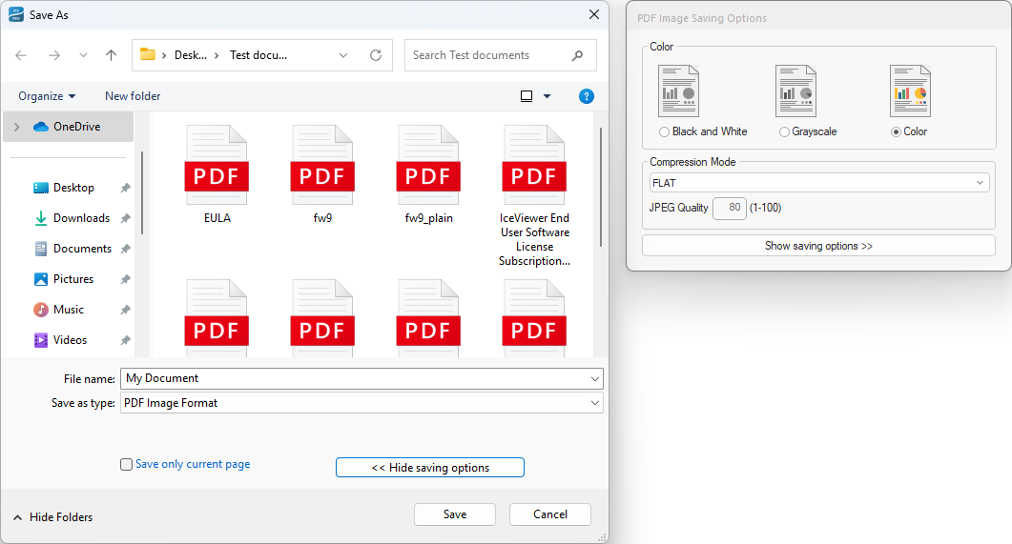Open the recent locations chevron dropdown

pyautogui.click(x=83, y=55)
